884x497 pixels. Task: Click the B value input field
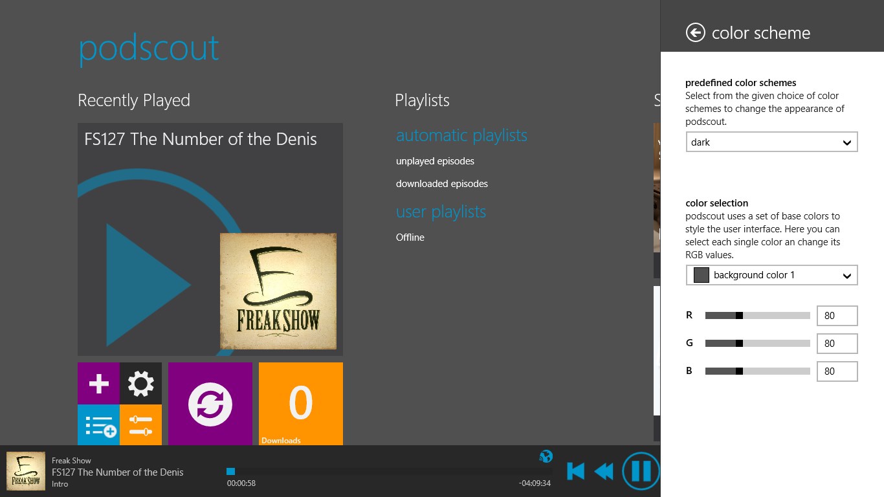[837, 371]
